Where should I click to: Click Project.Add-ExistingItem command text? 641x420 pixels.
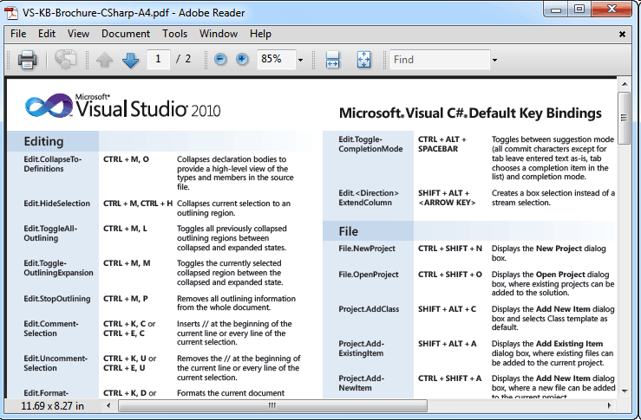click(362, 349)
